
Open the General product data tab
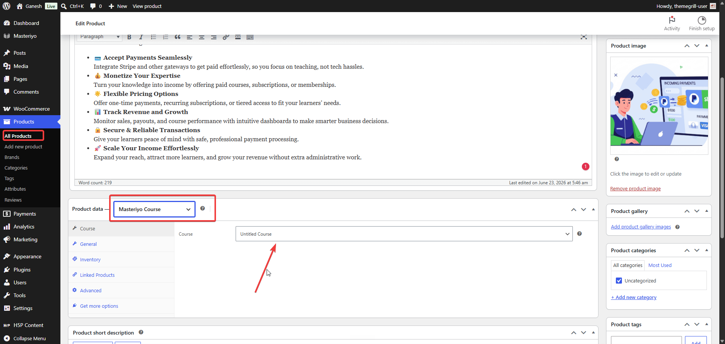(121, 244)
